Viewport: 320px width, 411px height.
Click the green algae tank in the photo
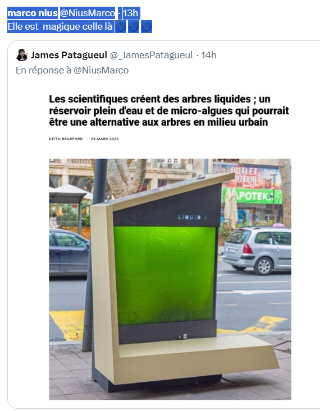(x=165, y=275)
